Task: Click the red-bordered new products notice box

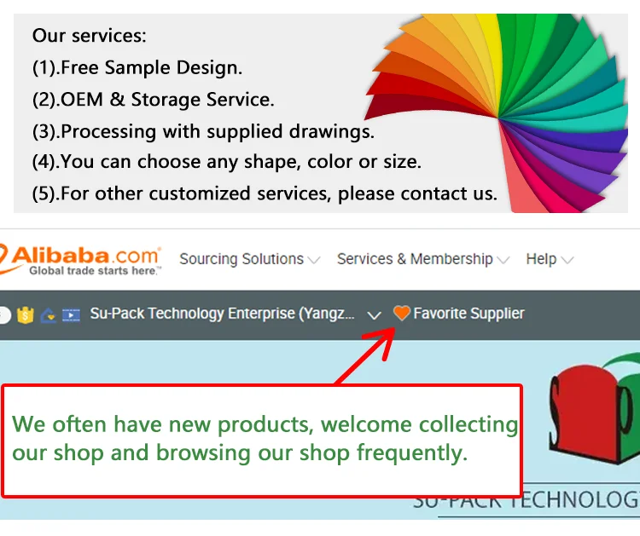Action: click(x=262, y=441)
